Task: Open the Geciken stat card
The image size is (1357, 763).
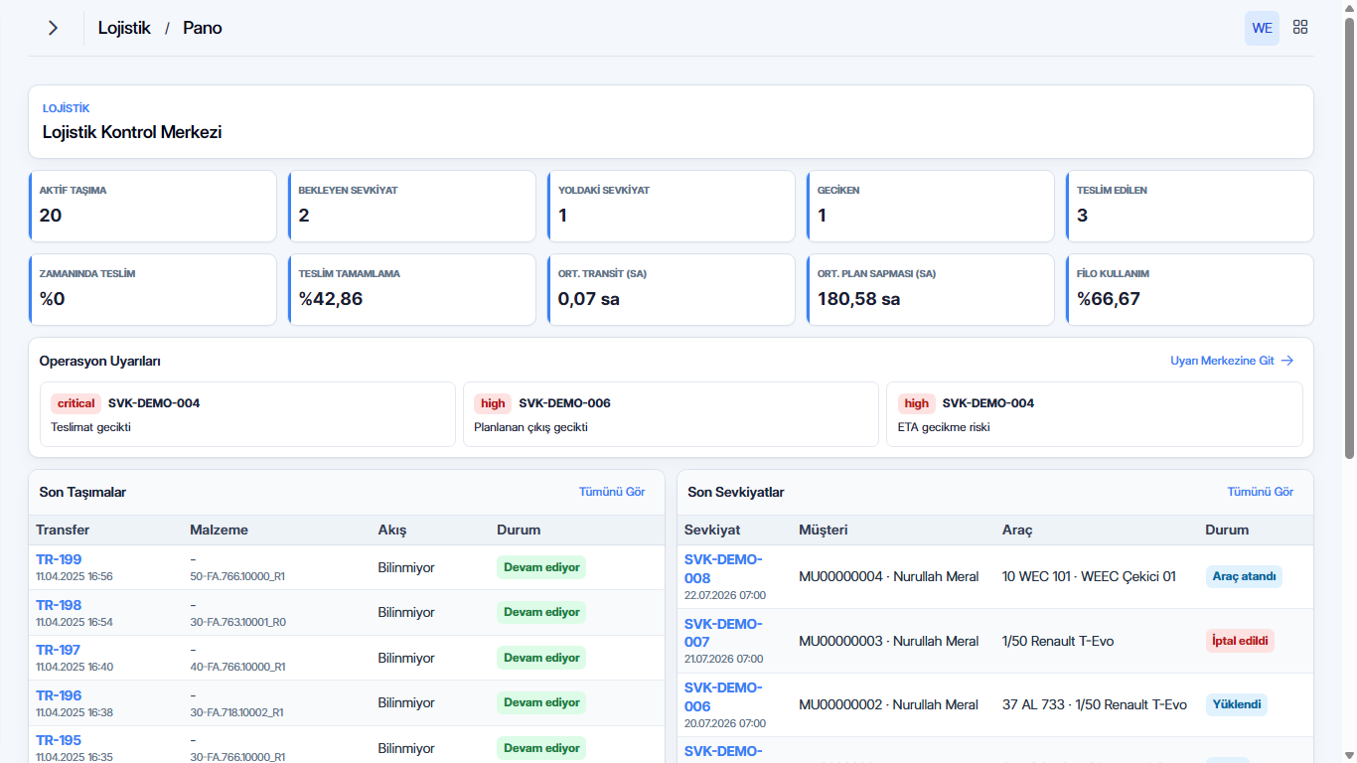Action: (931, 207)
